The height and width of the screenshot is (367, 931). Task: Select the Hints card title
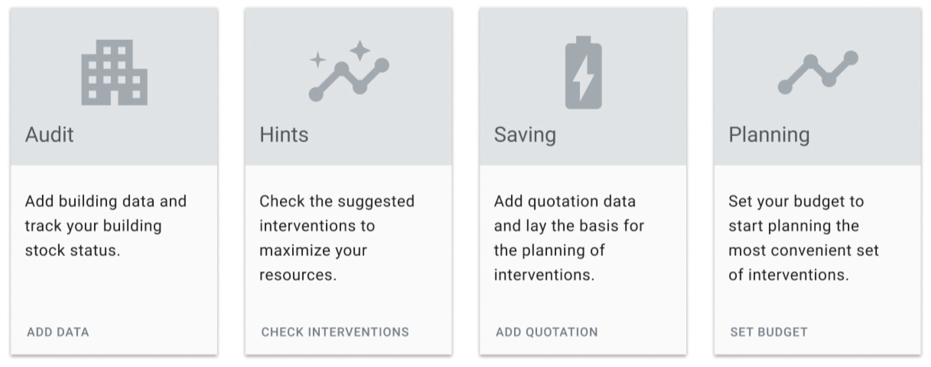coord(284,135)
